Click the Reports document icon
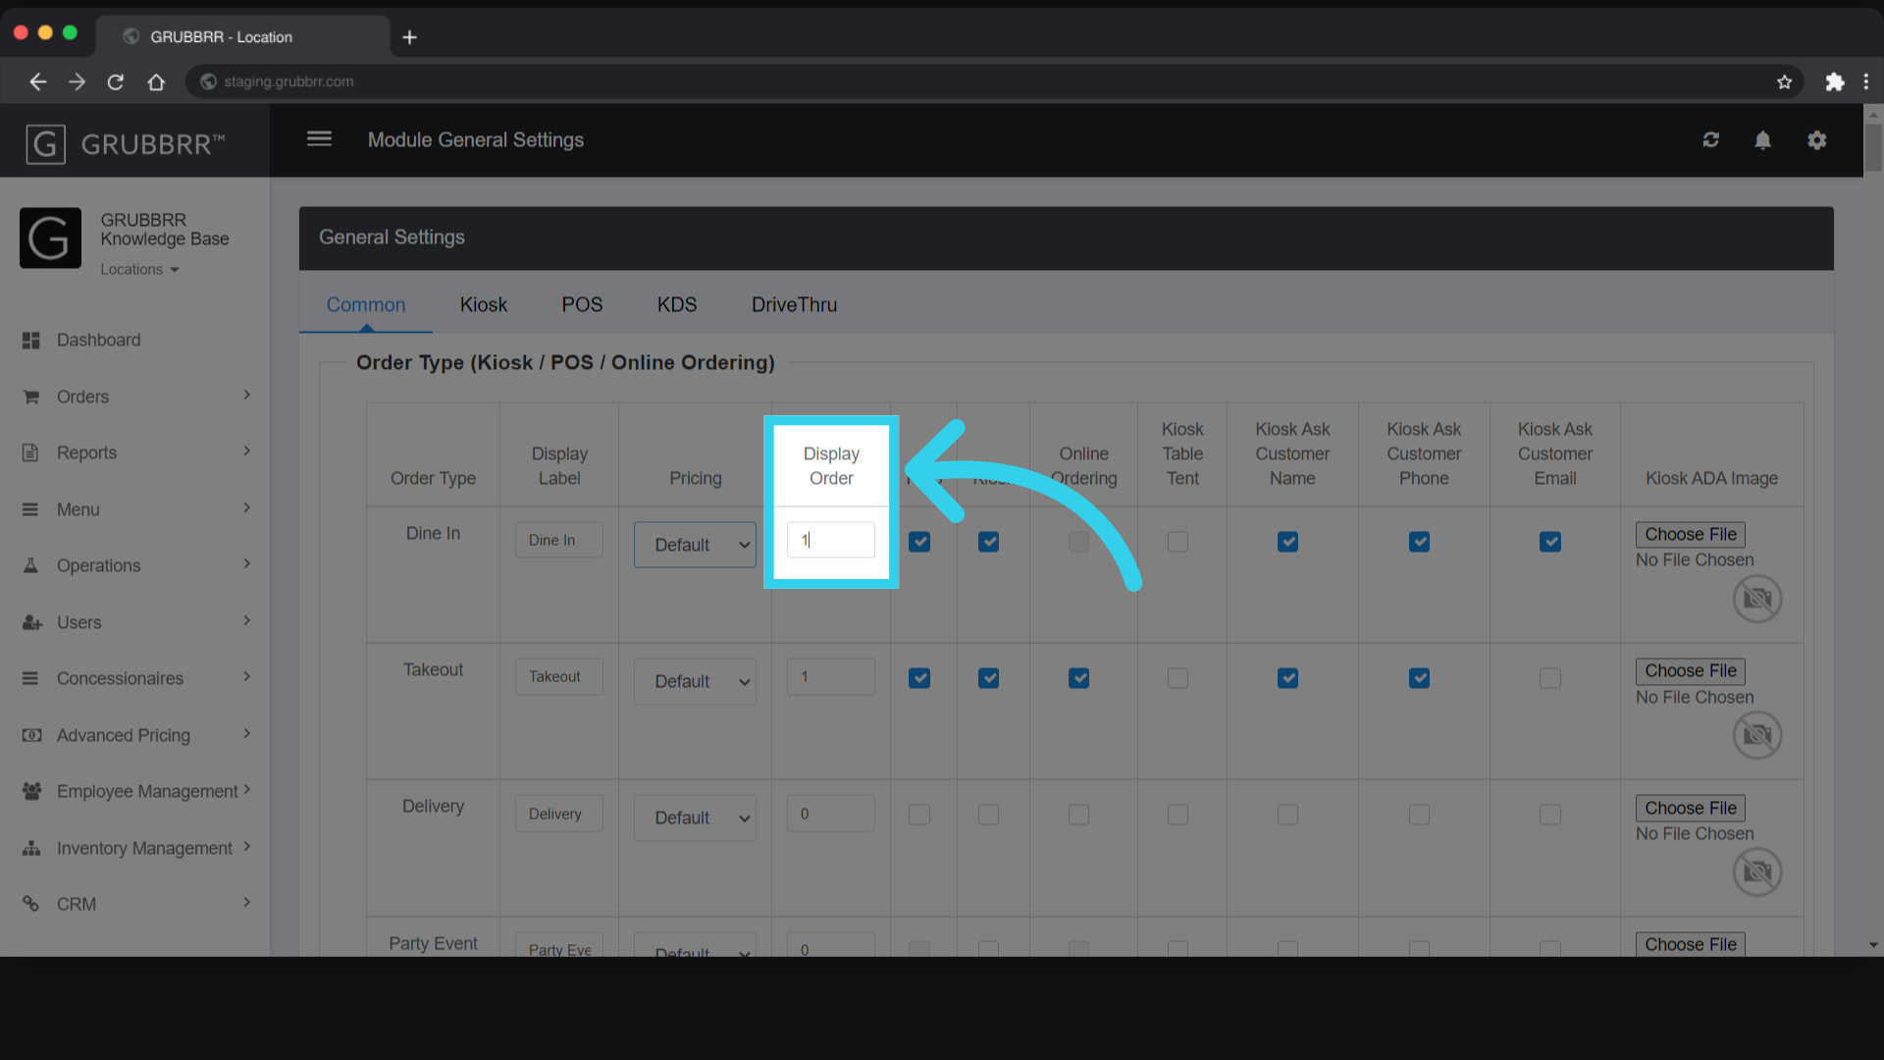Screen dimensions: 1884x1060 tap(31, 452)
